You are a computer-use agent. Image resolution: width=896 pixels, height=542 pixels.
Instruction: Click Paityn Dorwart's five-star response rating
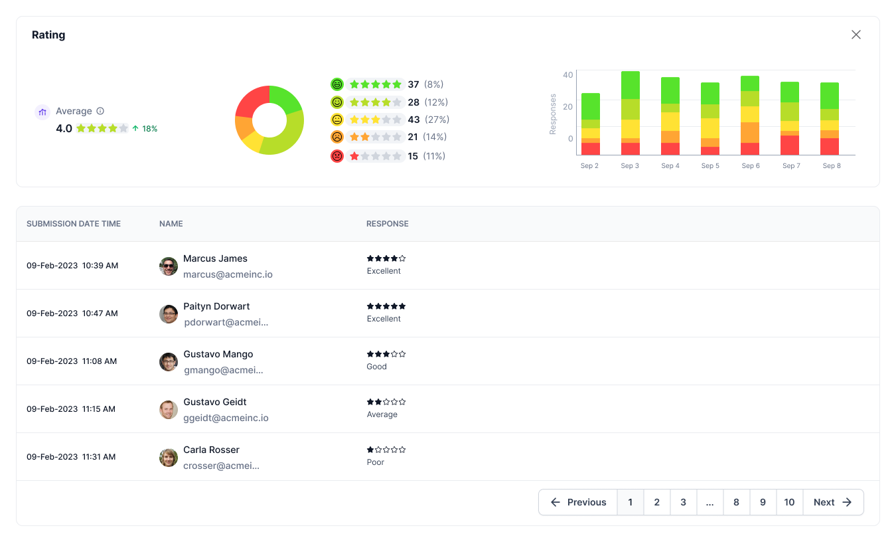pyautogui.click(x=386, y=306)
